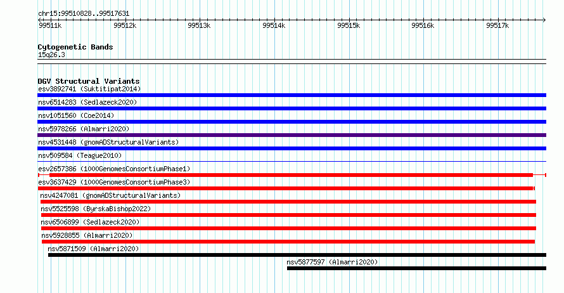Click nsv5928855 (Almarri2020) label
This screenshot has width=564, height=293.
click(87, 235)
